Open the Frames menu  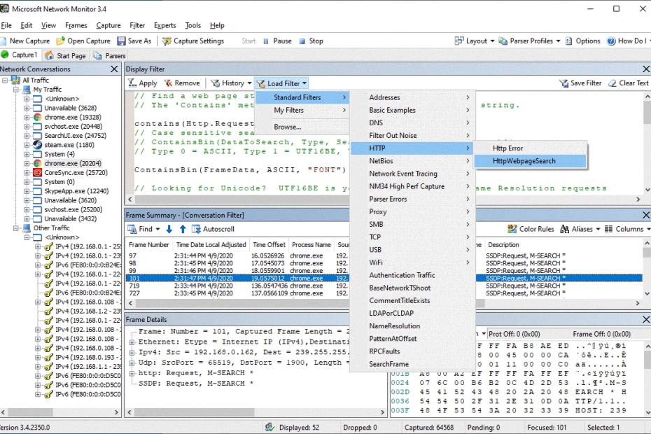tap(76, 25)
